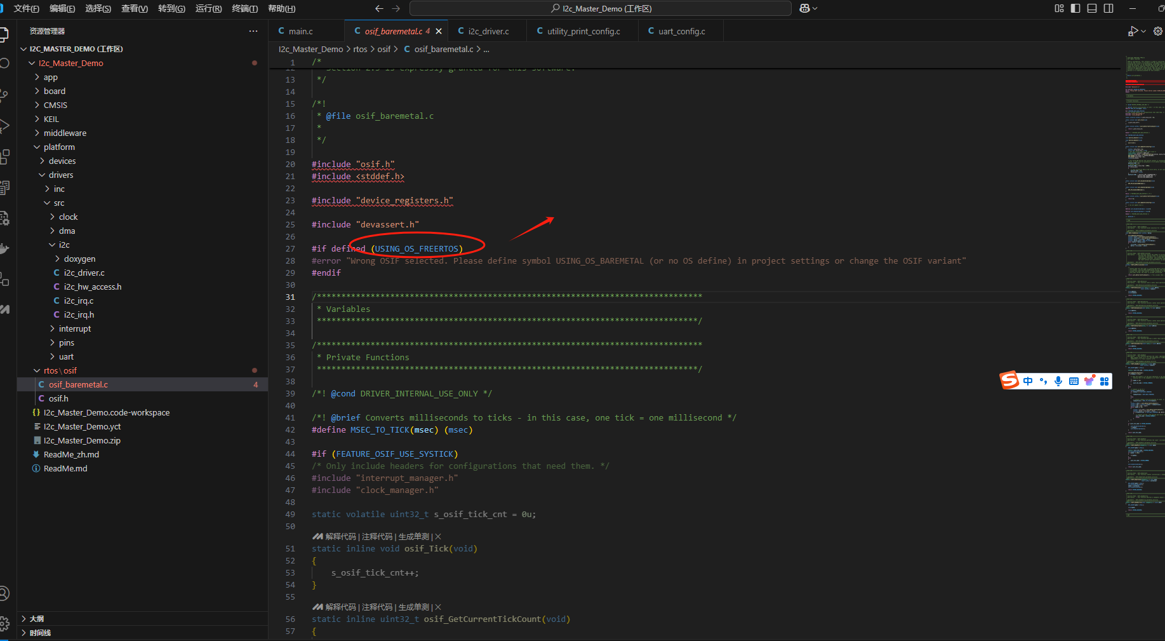The image size is (1165, 641).
Task: Open the Search view in activity bar
Action: pos(4,64)
